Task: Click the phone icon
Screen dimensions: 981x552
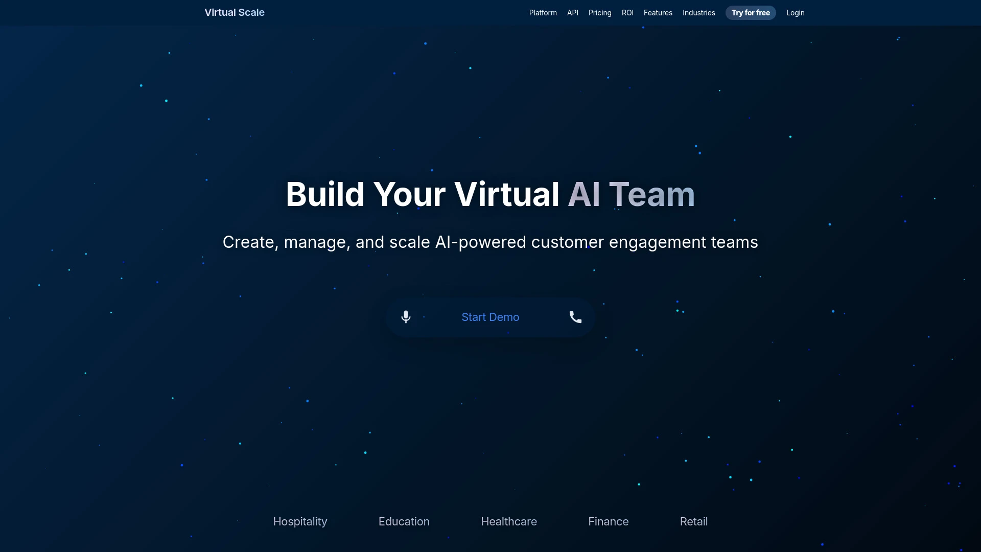Action: (575, 317)
